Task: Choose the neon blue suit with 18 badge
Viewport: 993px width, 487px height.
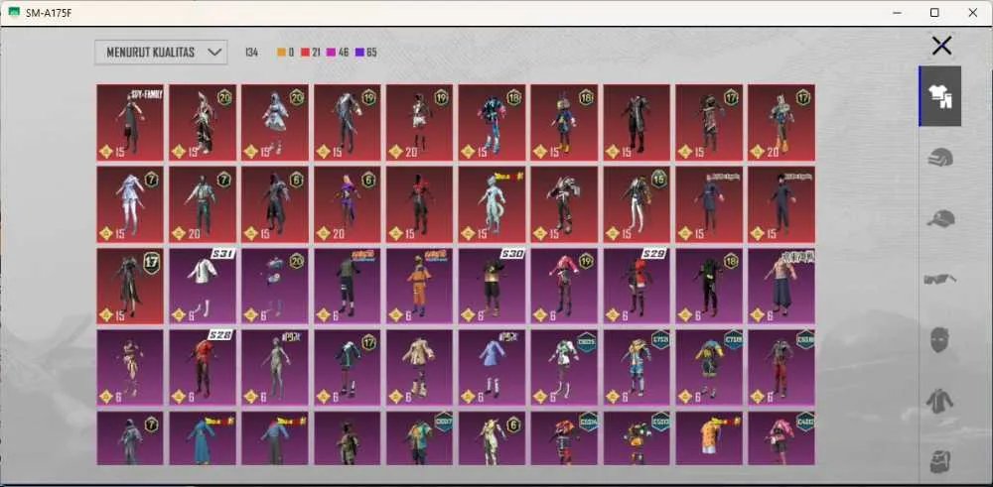Action: tap(493, 123)
